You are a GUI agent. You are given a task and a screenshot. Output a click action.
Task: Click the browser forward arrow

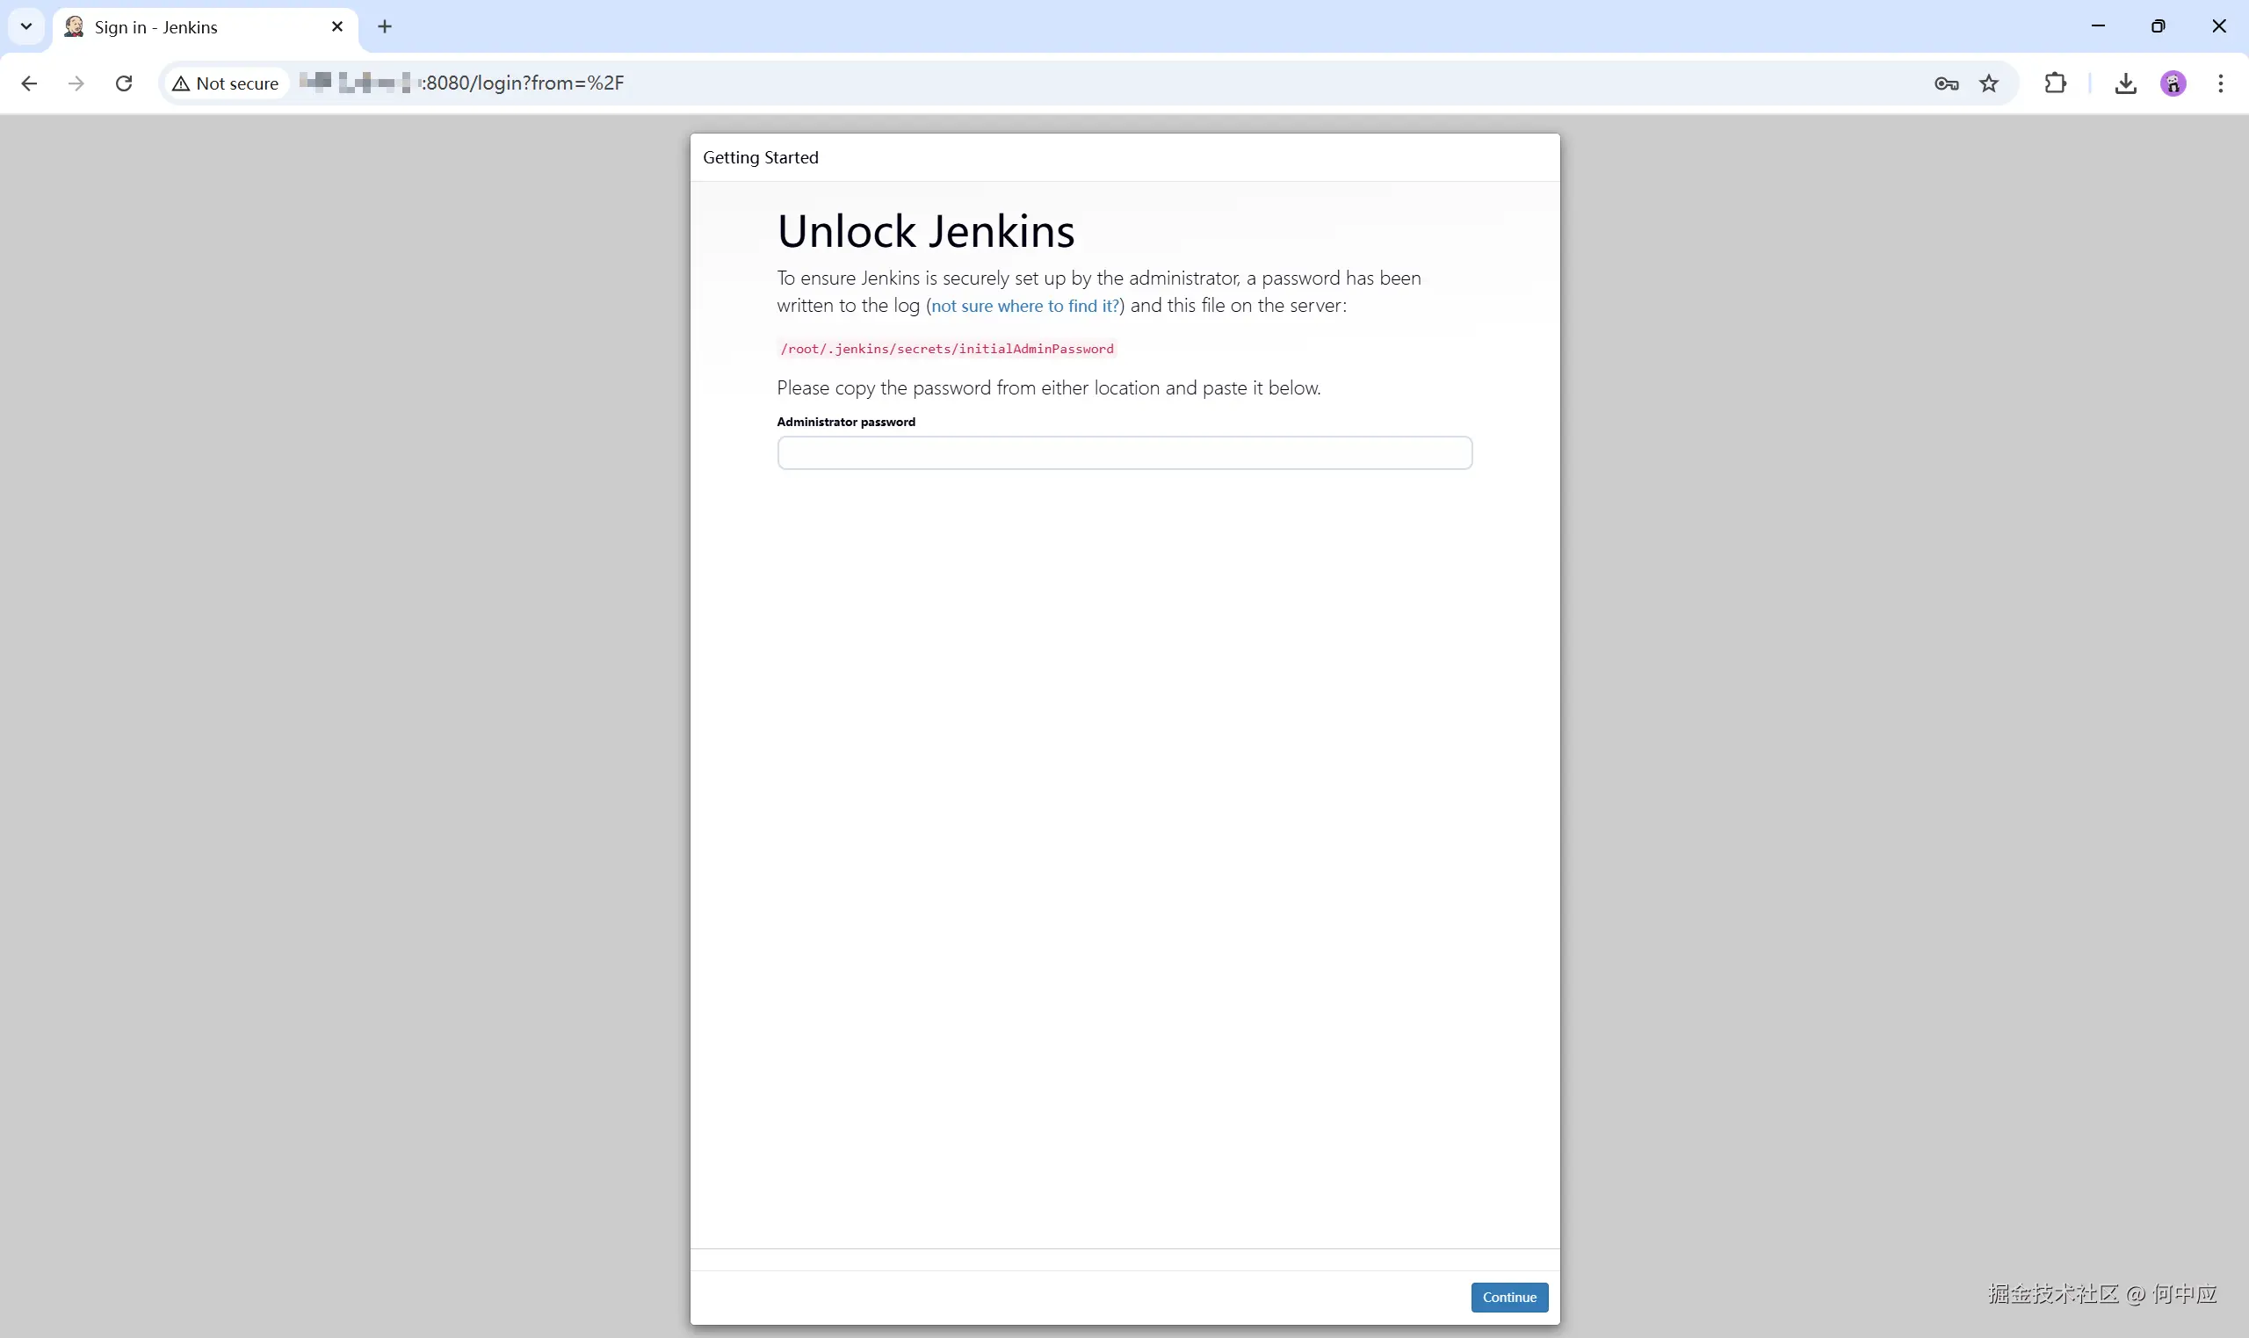[76, 83]
